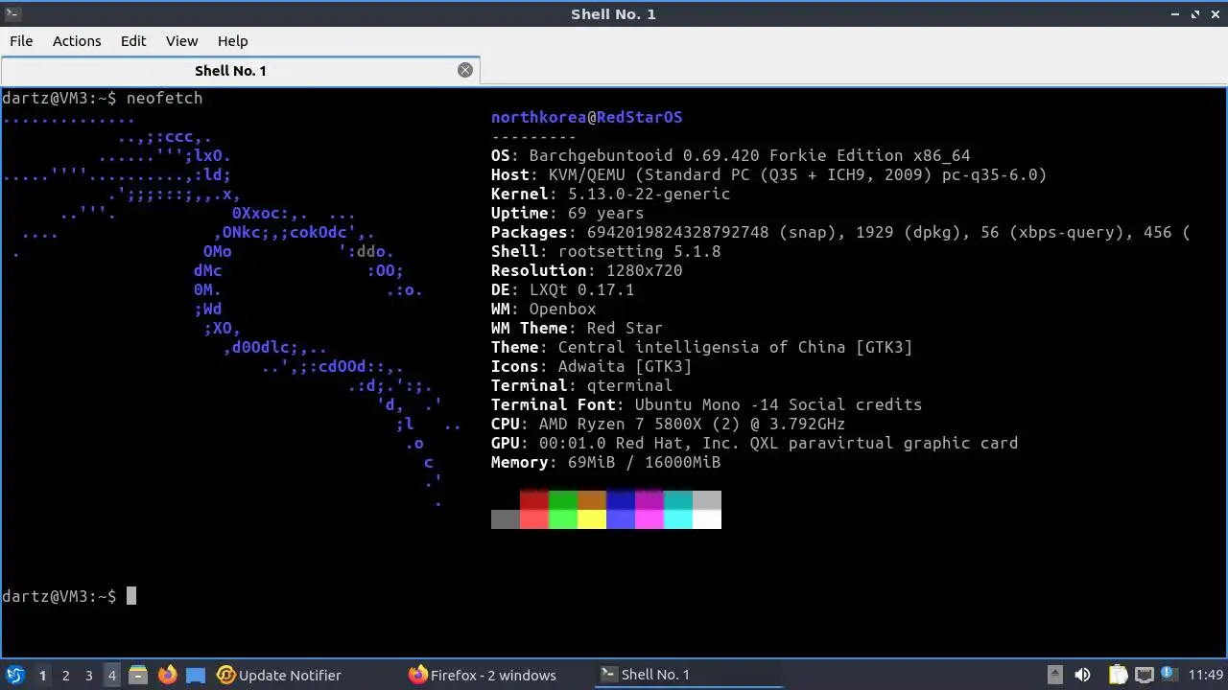Viewport: 1228px width, 690px height.
Task: Switch to virtual desktop 1
Action: (42, 675)
